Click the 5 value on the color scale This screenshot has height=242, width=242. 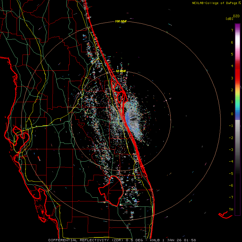point(232,54)
